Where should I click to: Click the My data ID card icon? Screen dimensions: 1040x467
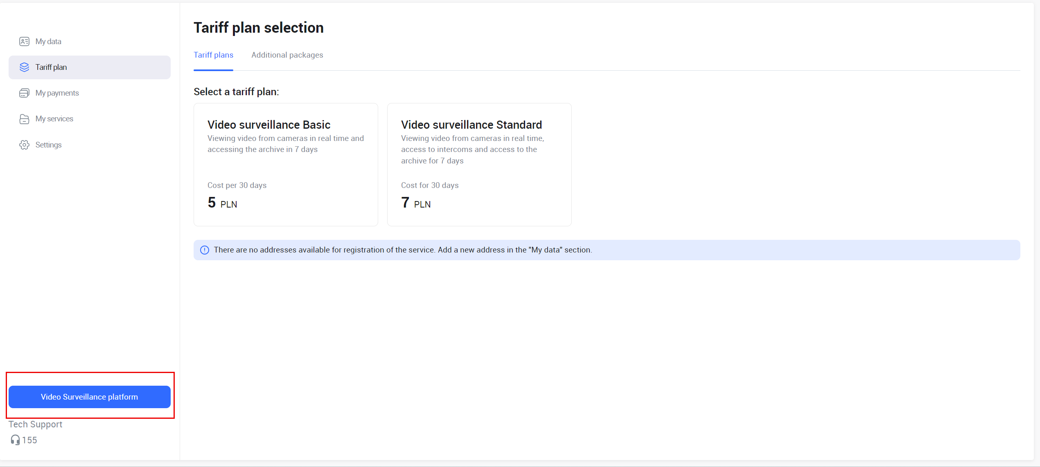click(x=24, y=41)
